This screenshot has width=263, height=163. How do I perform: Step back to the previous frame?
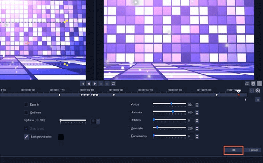[x=89, y=83]
